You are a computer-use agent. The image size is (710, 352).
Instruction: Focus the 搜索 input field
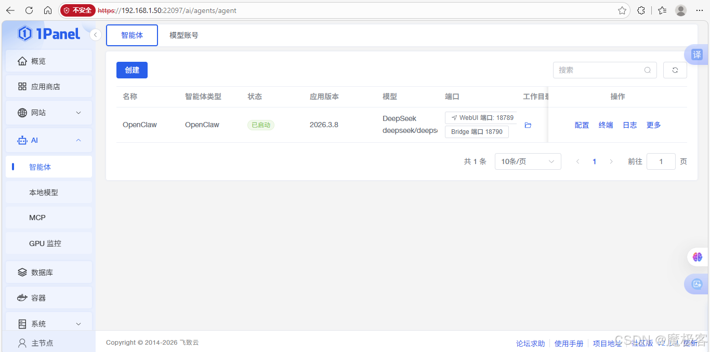(605, 70)
